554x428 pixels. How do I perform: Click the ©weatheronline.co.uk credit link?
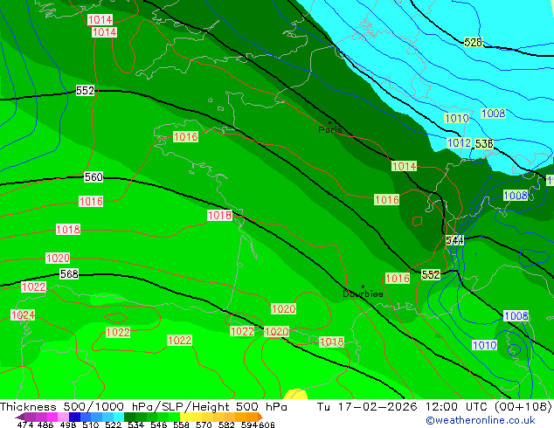pos(481,420)
